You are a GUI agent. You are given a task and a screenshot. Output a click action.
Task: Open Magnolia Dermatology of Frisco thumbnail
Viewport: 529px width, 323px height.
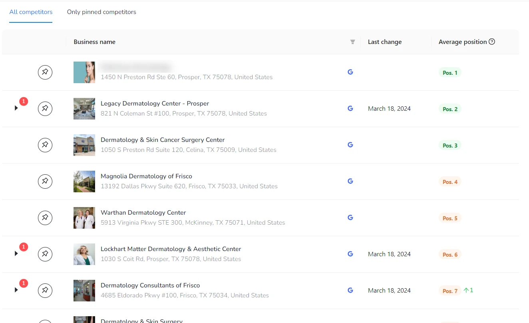click(84, 181)
